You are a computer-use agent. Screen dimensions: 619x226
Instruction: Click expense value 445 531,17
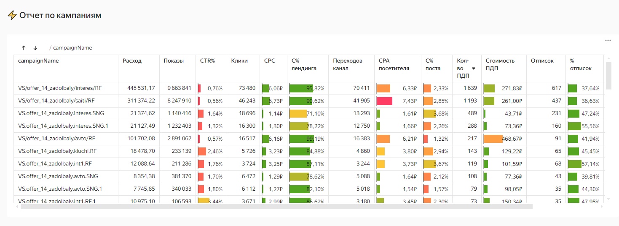pyautogui.click(x=141, y=88)
